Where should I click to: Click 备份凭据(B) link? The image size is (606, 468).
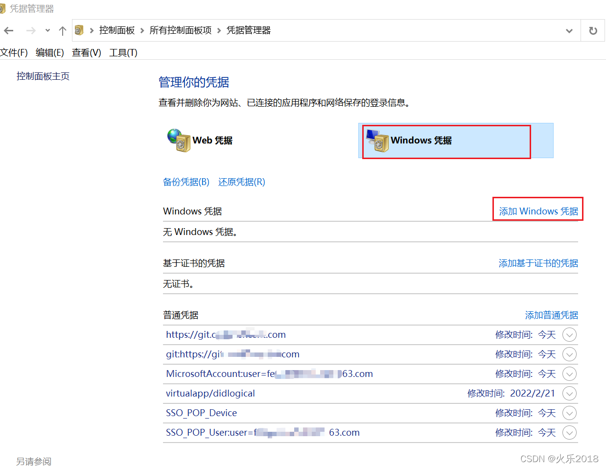click(x=186, y=182)
